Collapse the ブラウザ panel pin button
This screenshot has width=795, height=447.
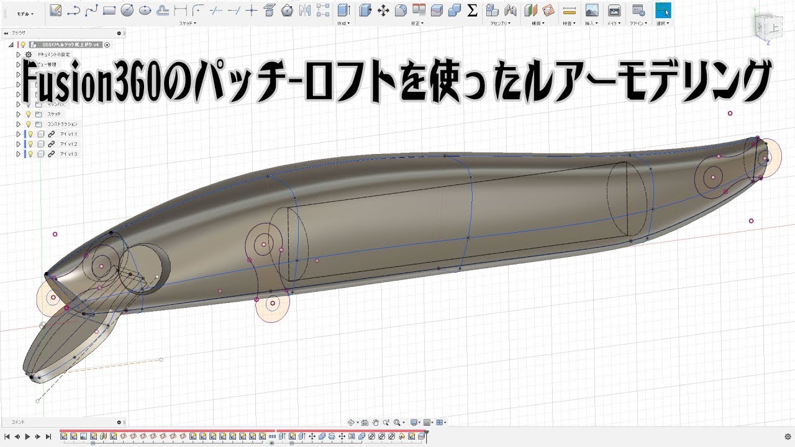(x=119, y=34)
